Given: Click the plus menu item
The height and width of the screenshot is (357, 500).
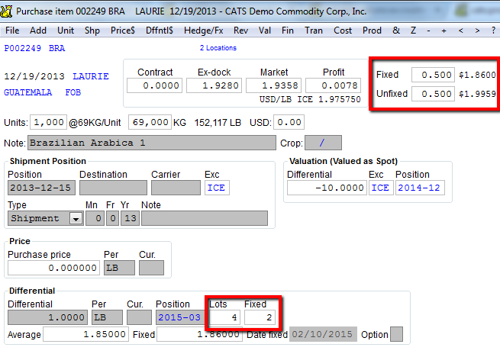Looking at the screenshot, I should [x=444, y=31].
